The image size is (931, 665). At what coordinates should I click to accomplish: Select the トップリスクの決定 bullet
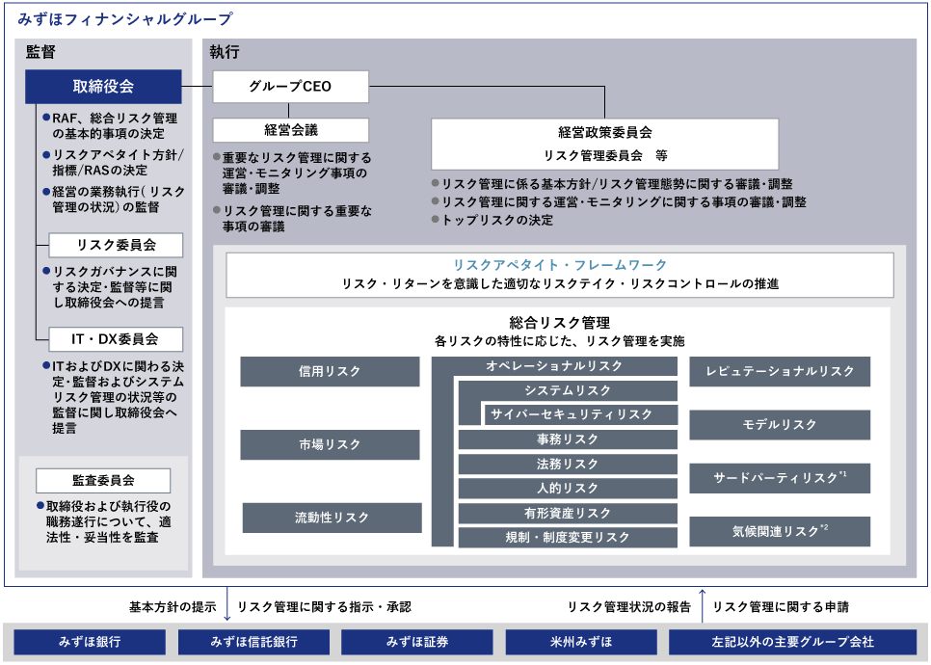[x=497, y=221]
